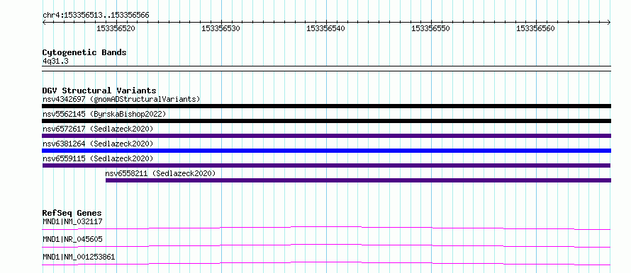
Task: Open the nsv6558211 Sedlazeck2020 variant label
Action: [160, 173]
